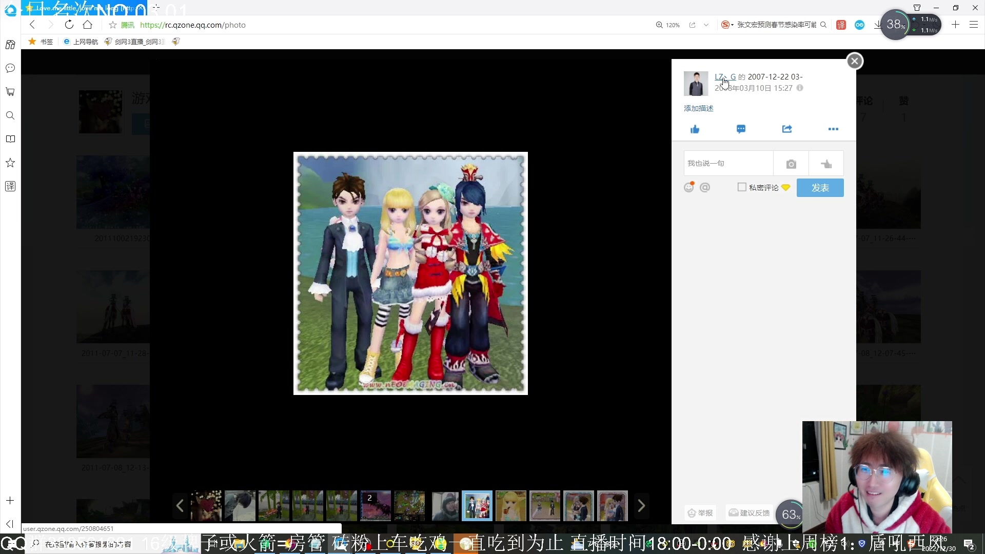Bookmark this page with the star icon
The width and height of the screenshot is (985, 554).
(113, 25)
